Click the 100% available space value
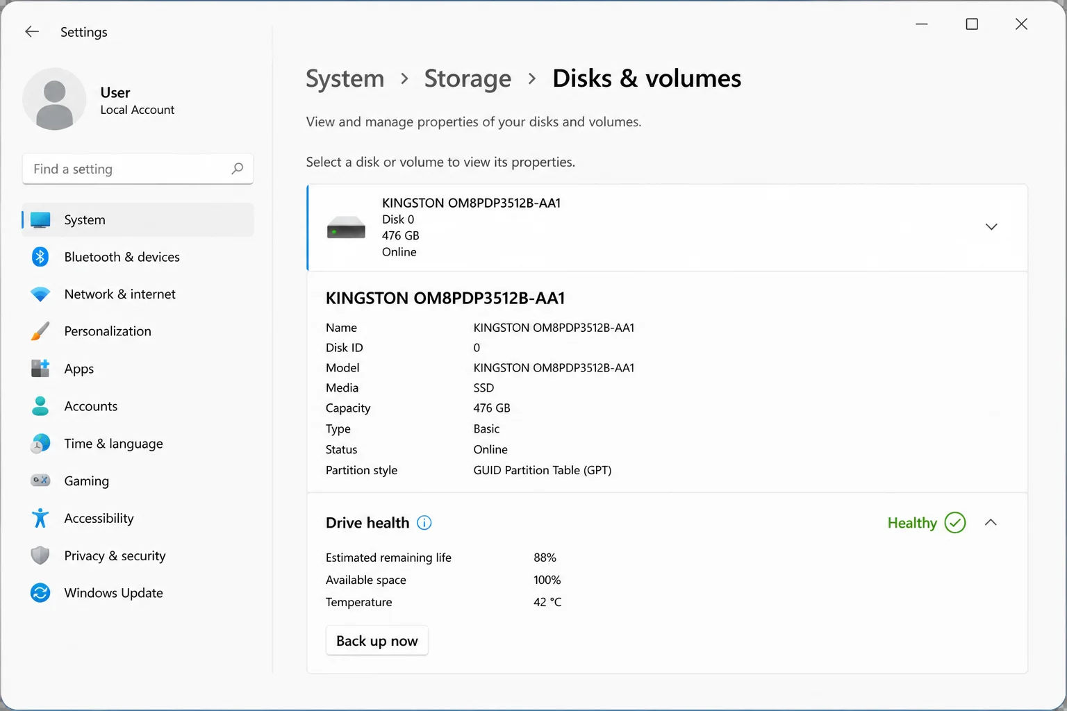1067x711 pixels. click(x=547, y=580)
